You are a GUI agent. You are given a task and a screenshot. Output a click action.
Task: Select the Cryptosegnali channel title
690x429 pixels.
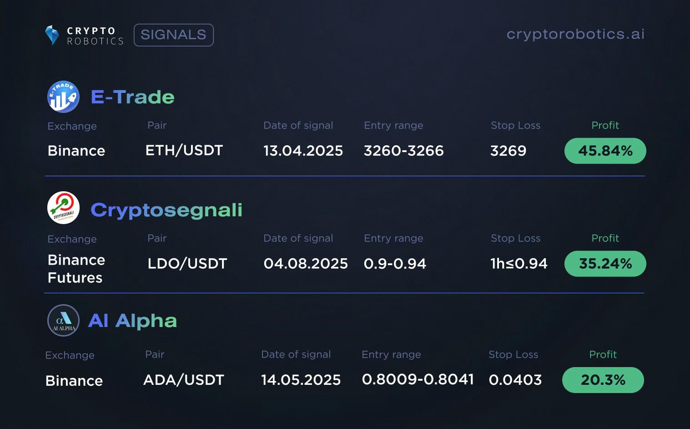tap(166, 210)
